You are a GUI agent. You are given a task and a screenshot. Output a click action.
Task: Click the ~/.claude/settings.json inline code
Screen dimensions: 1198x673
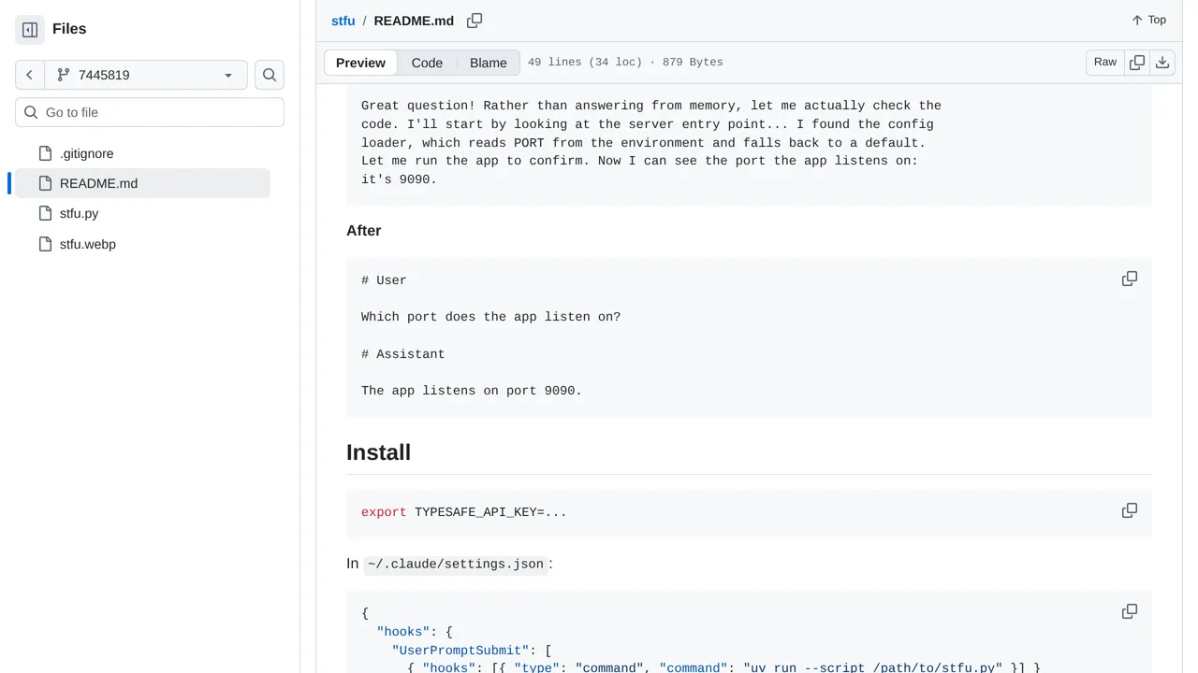(x=456, y=564)
